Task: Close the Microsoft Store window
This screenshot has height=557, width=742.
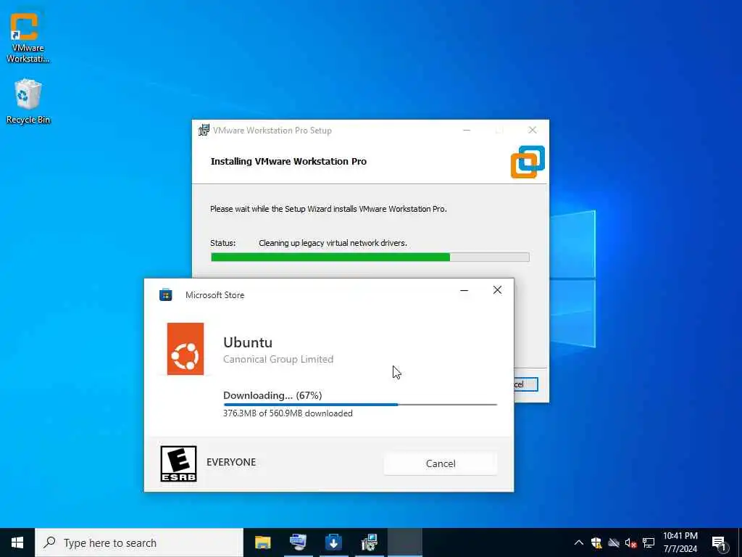Action: pyautogui.click(x=497, y=290)
